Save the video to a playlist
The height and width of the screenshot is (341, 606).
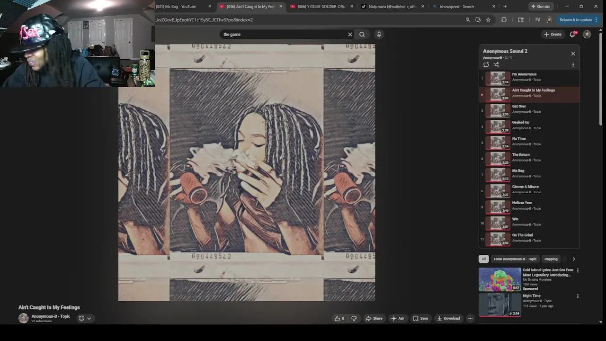click(x=421, y=318)
